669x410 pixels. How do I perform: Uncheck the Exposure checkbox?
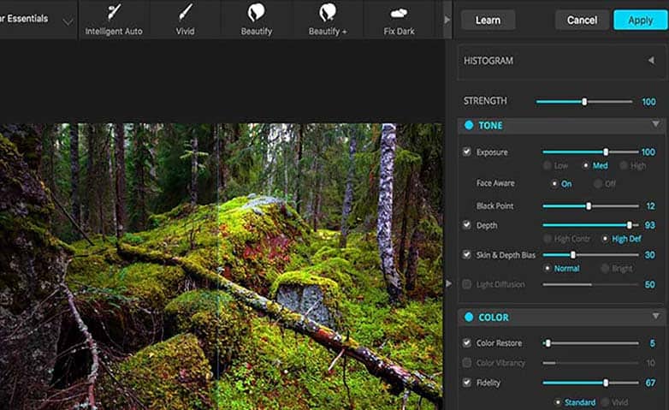[467, 152]
